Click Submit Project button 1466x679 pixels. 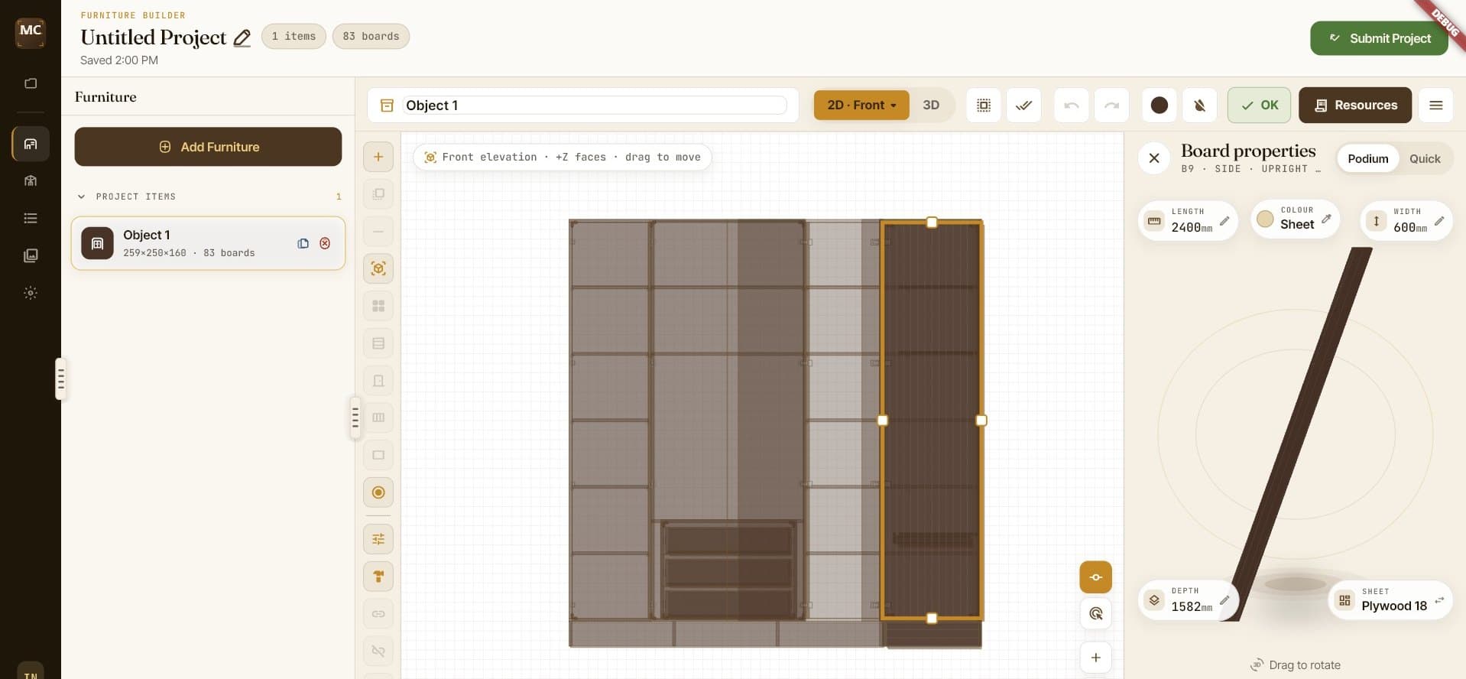click(x=1379, y=38)
